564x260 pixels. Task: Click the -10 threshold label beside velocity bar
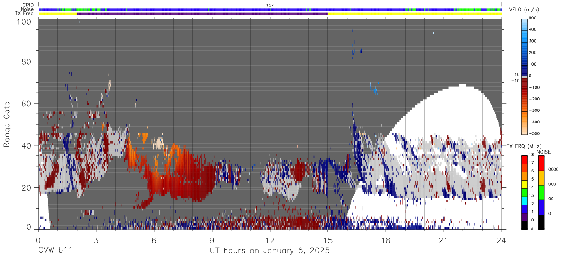[515, 81]
